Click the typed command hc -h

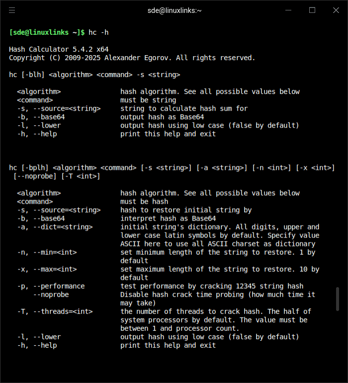click(98, 32)
